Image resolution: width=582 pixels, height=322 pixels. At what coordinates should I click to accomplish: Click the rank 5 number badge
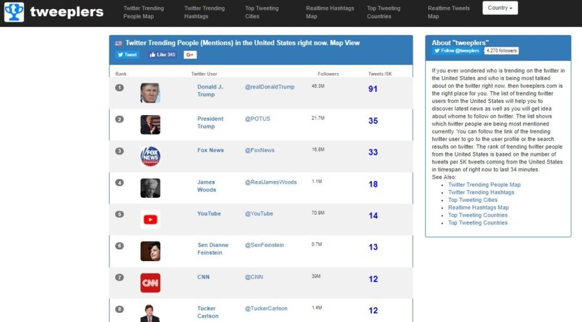119,214
